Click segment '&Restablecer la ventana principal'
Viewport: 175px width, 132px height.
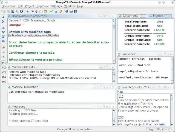[x=36, y=60]
